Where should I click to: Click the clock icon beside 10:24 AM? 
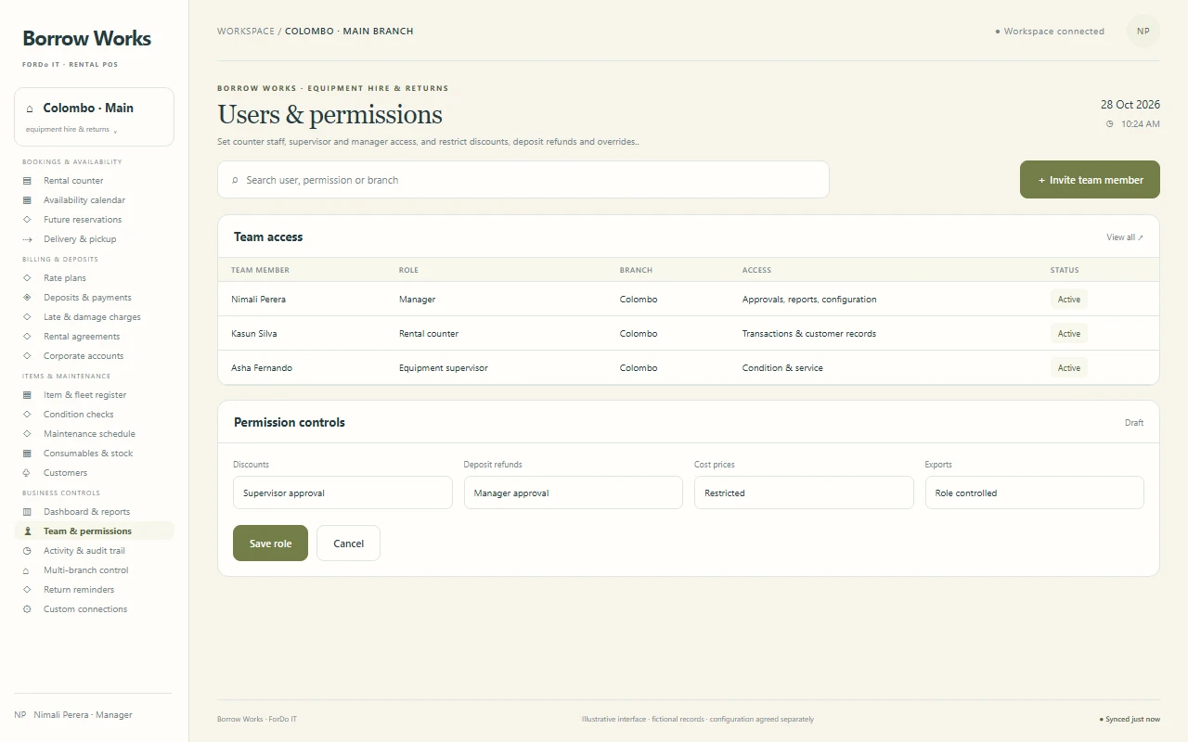click(1110, 124)
